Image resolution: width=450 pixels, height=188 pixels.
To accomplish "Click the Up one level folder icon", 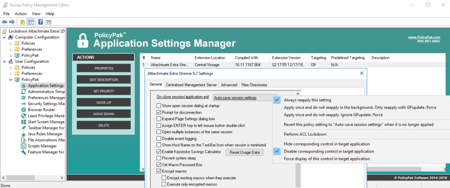I will tap(22, 22).
